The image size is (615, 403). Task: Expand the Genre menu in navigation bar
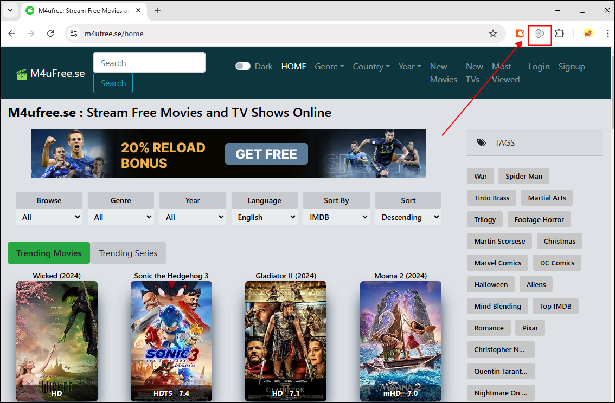pos(329,66)
